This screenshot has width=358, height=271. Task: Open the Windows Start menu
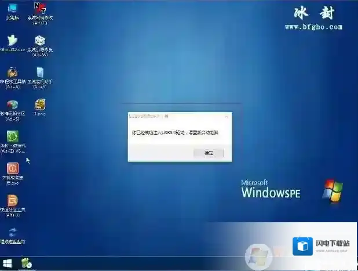point(8,263)
